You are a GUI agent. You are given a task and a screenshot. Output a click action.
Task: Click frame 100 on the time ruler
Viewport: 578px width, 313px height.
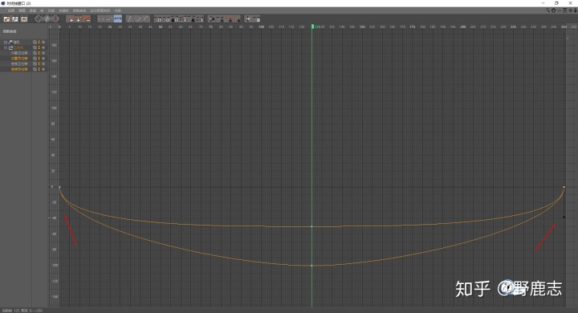[x=261, y=27]
